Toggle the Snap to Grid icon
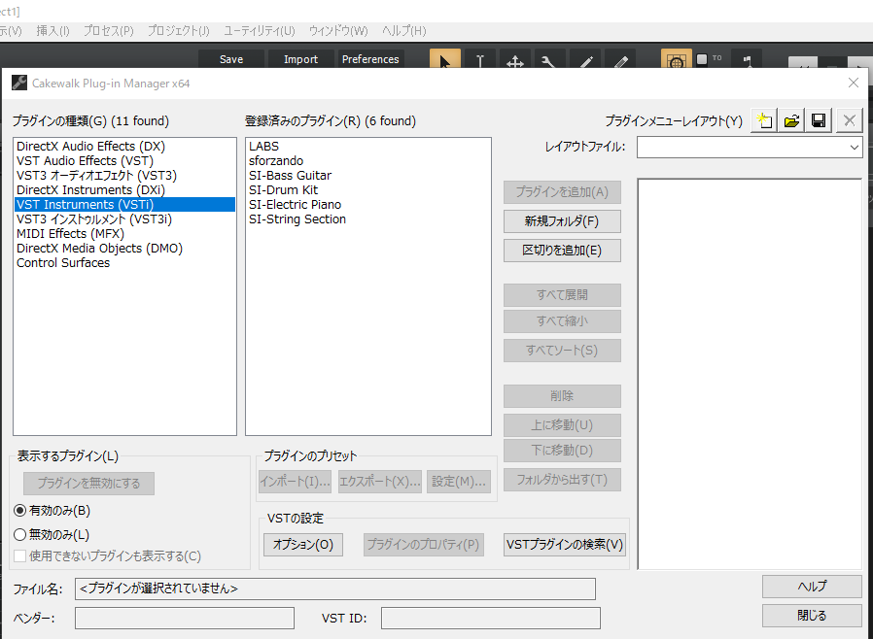Screen dimensions: 873x639 tap(677, 59)
